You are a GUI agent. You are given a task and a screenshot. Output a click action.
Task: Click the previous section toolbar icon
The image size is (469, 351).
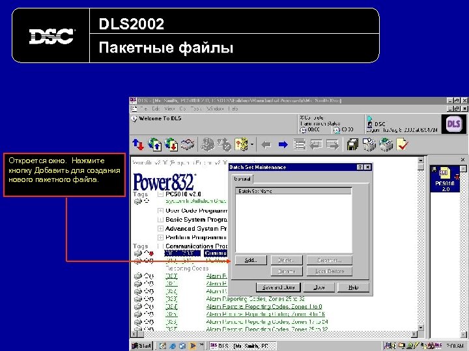pyautogui.click(x=316, y=145)
